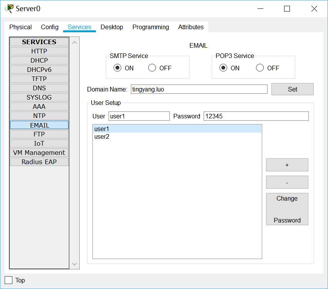
Task: Go to the Programming tab
Action: point(151,27)
